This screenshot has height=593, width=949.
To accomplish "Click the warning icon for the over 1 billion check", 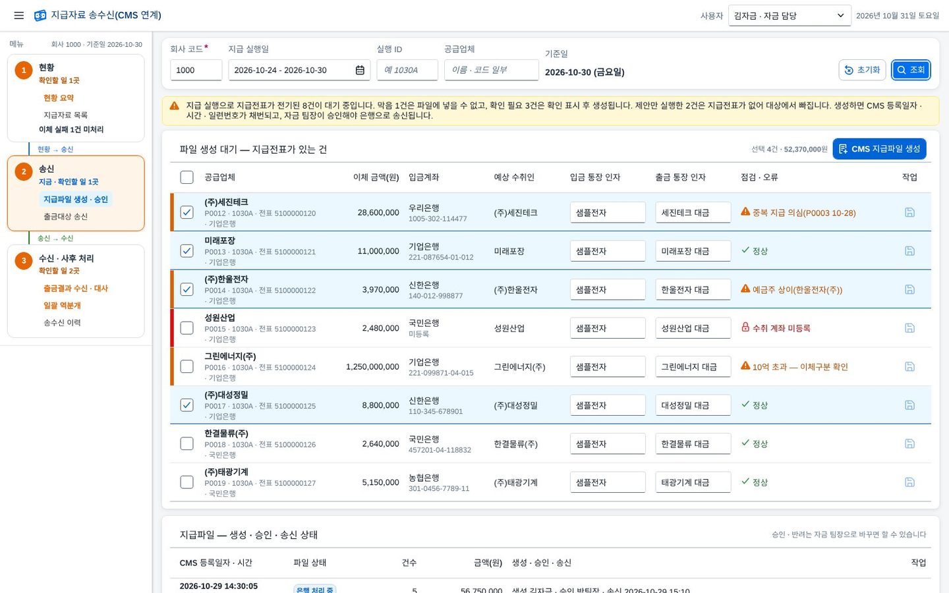I will [745, 366].
